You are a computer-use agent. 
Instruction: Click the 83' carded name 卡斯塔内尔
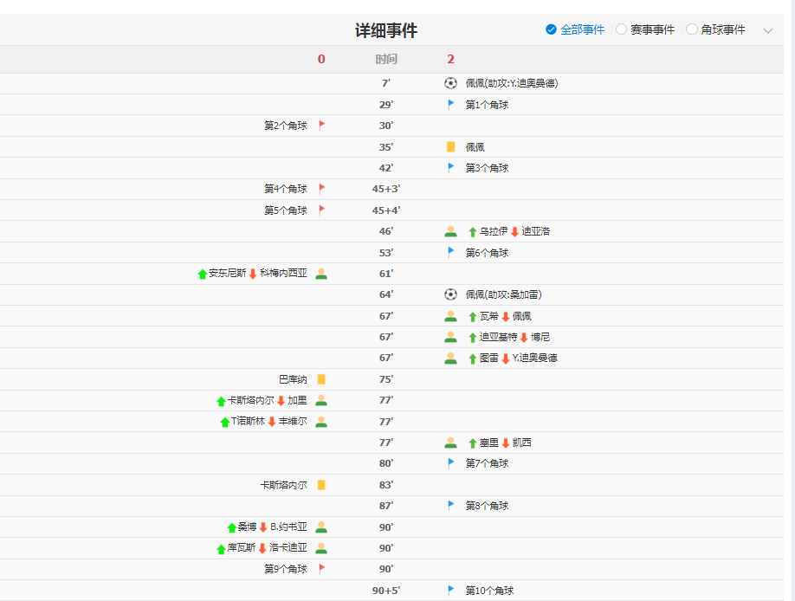pos(284,485)
